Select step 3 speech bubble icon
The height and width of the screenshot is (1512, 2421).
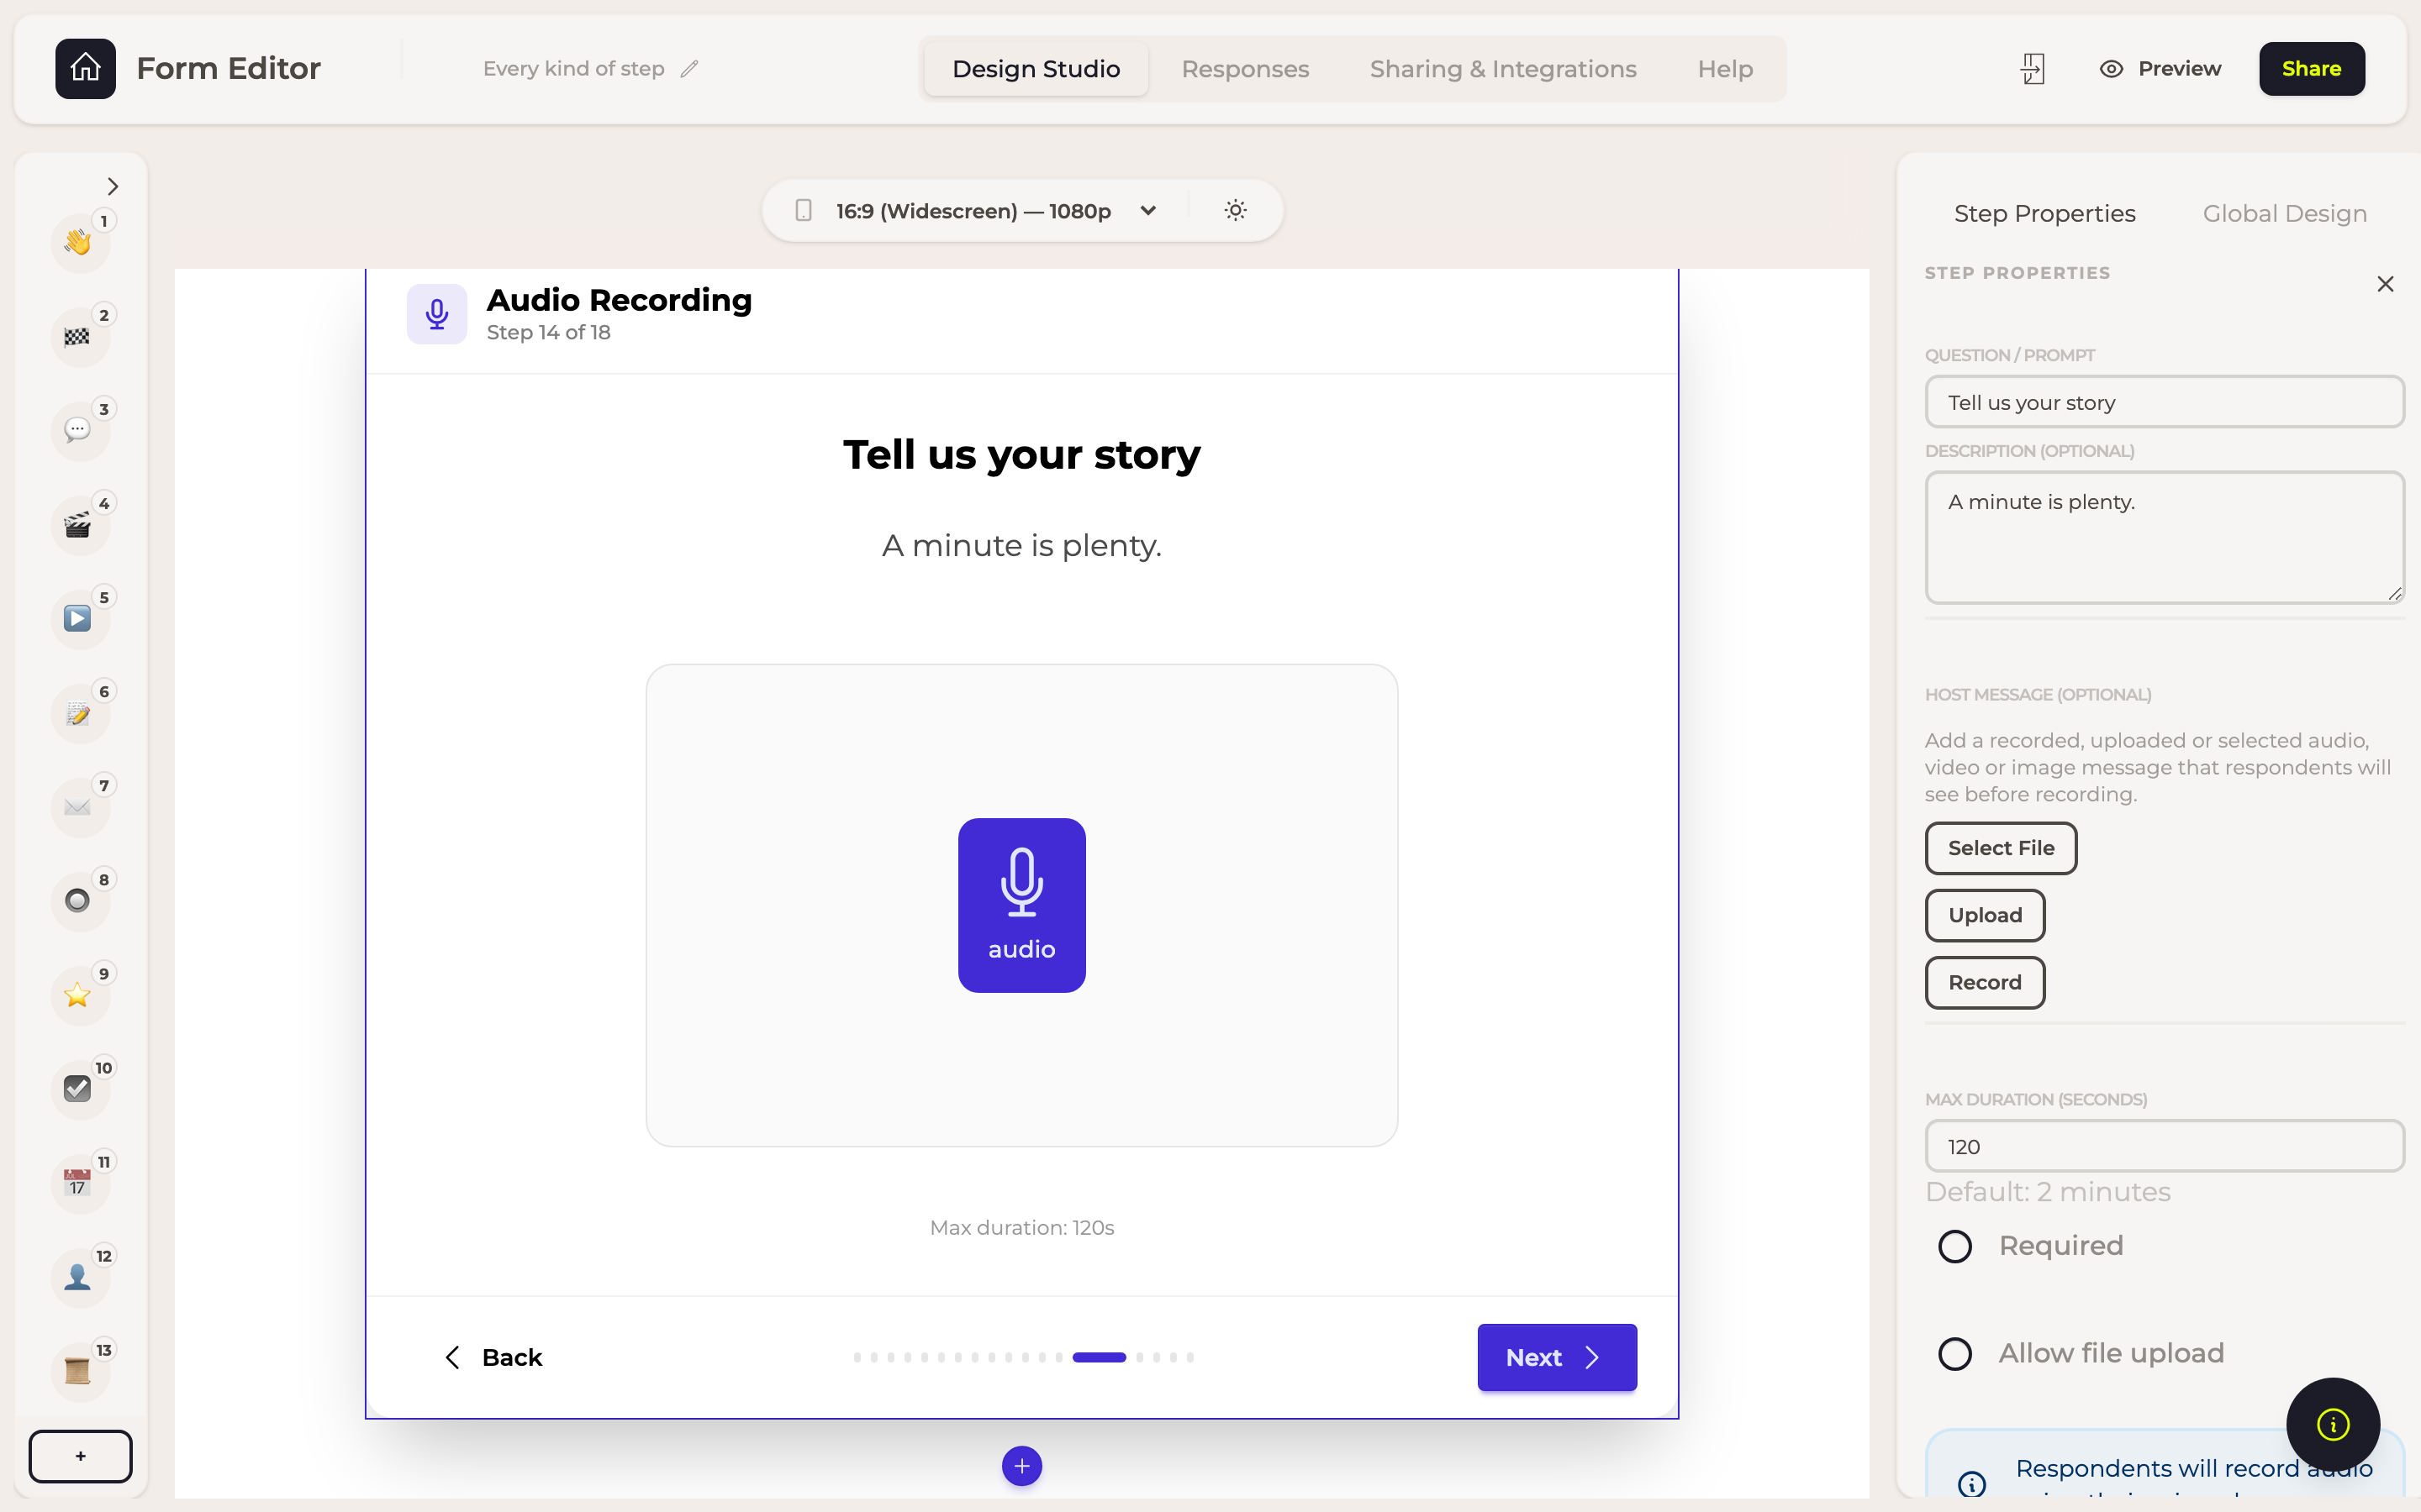click(78, 430)
